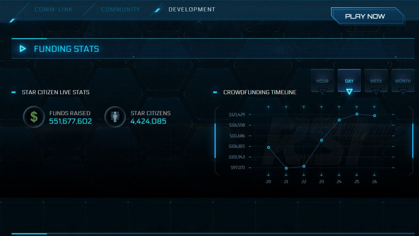This screenshot has height=236, width=419.
Task: Click the $121,429 axis label
Action: point(237,115)
